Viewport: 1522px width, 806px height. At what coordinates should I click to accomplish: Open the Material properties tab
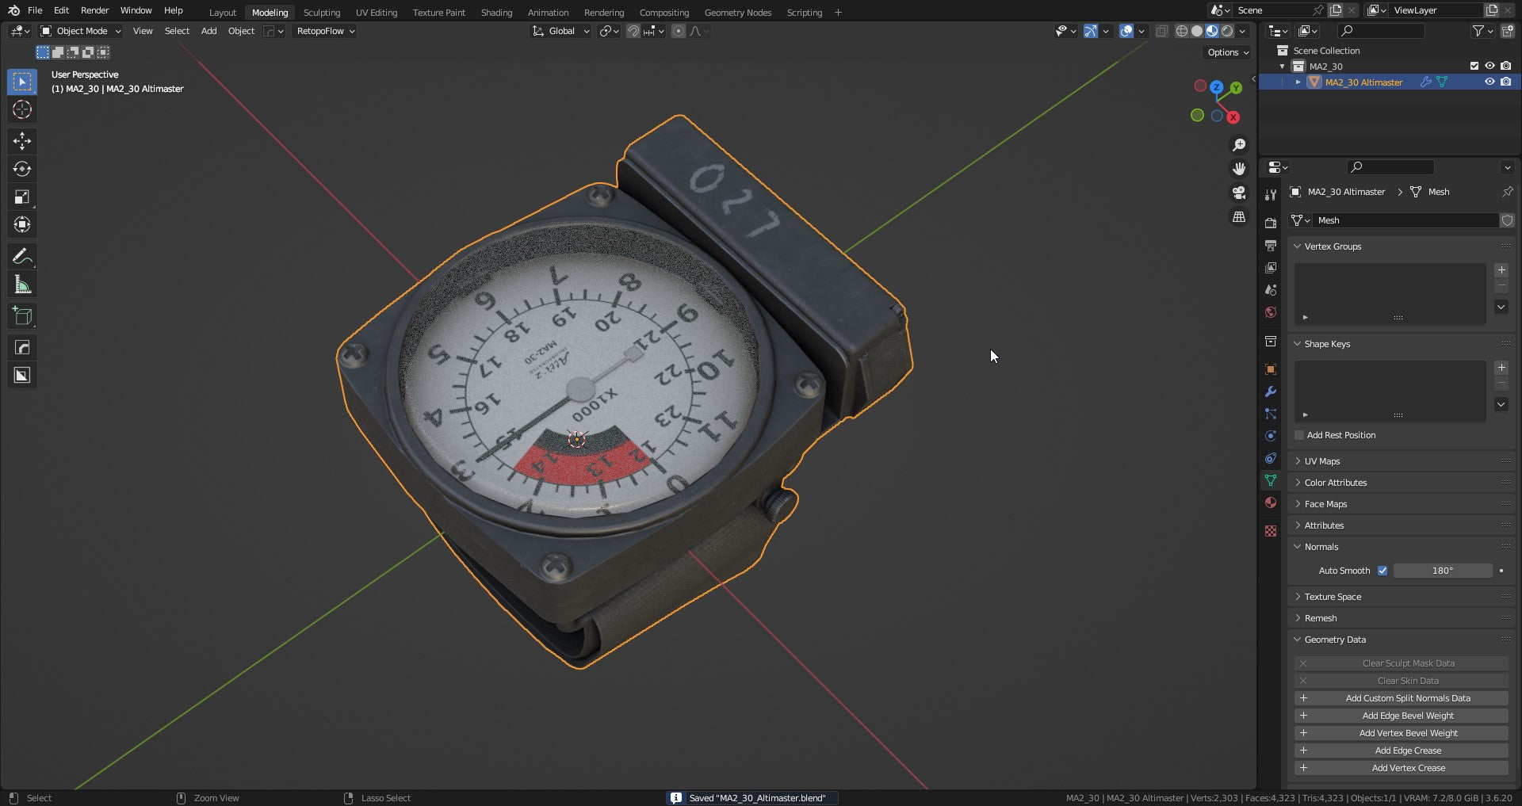click(x=1271, y=502)
